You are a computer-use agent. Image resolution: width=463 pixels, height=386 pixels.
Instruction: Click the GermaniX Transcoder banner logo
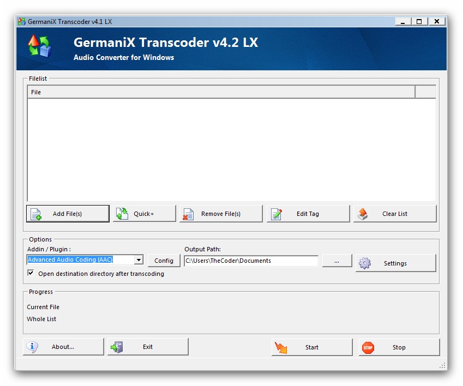click(39, 46)
